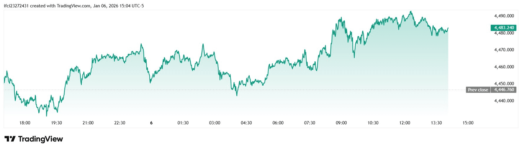
Task: Click the 4,440.000 price axis label
Action: point(504,101)
